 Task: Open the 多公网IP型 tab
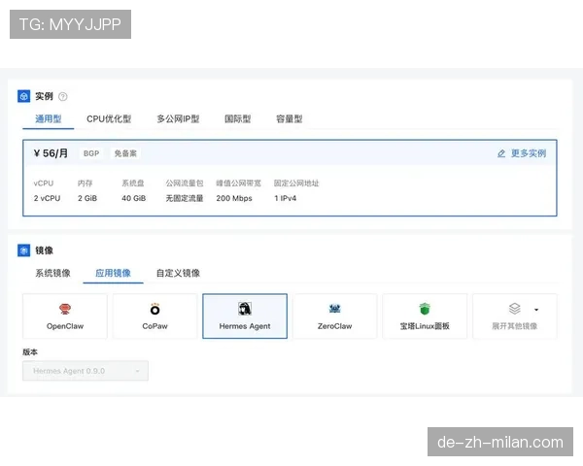pos(178,118)
